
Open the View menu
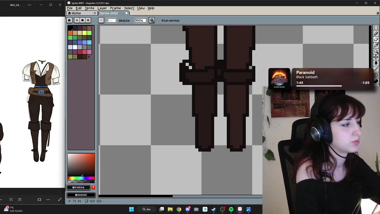[141, 8]
